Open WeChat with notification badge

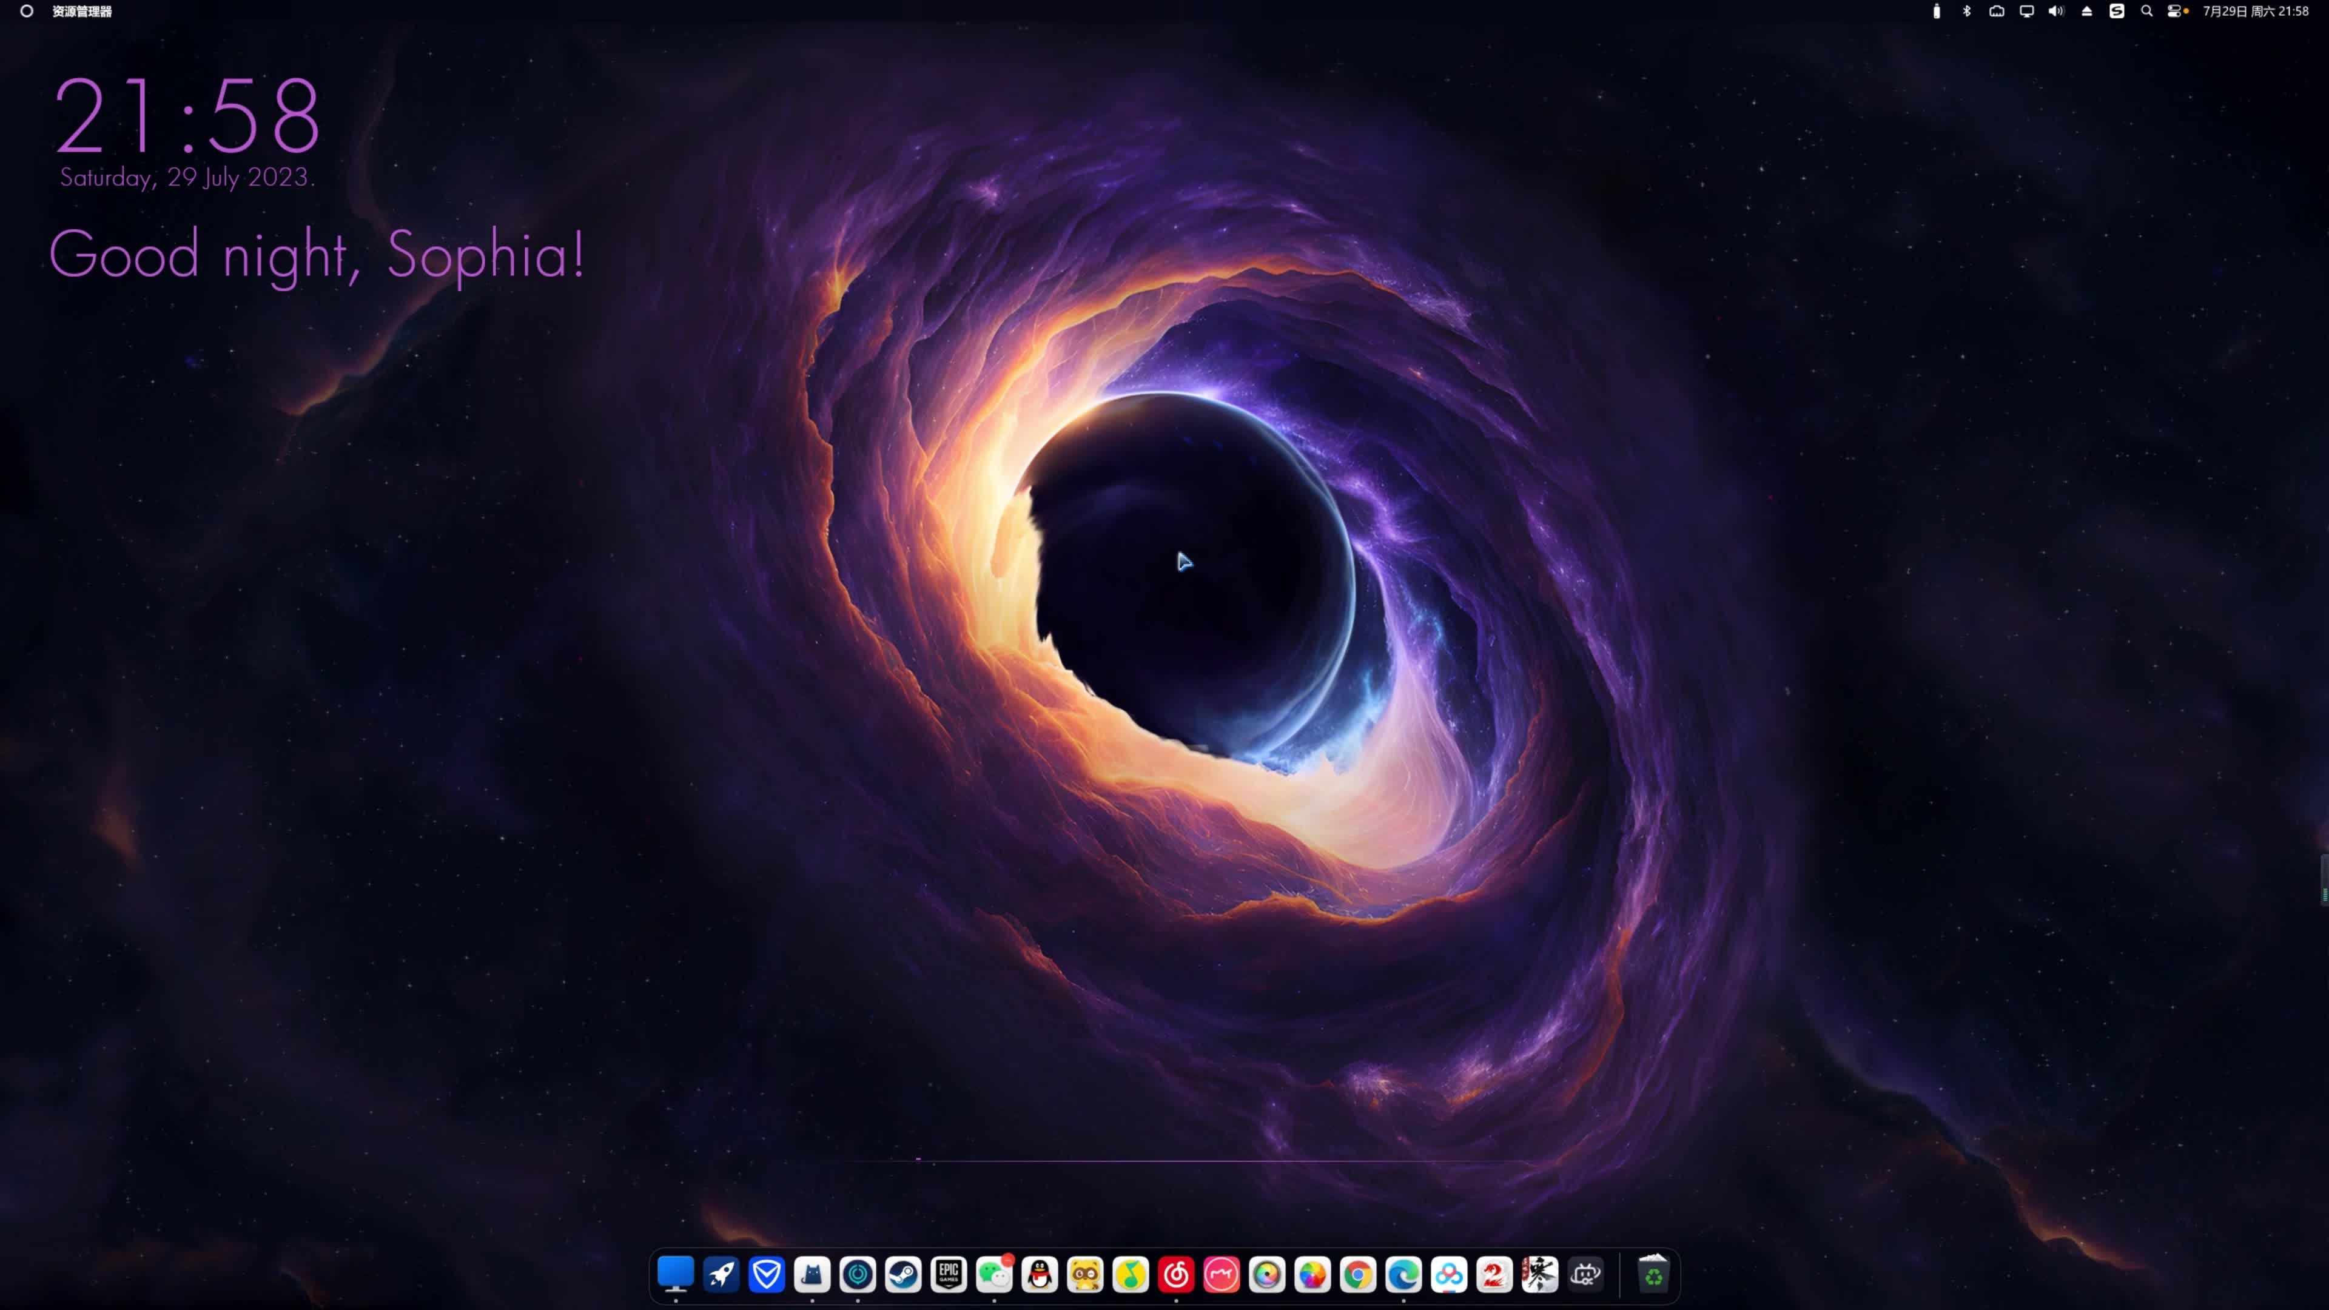[993, 1275]
